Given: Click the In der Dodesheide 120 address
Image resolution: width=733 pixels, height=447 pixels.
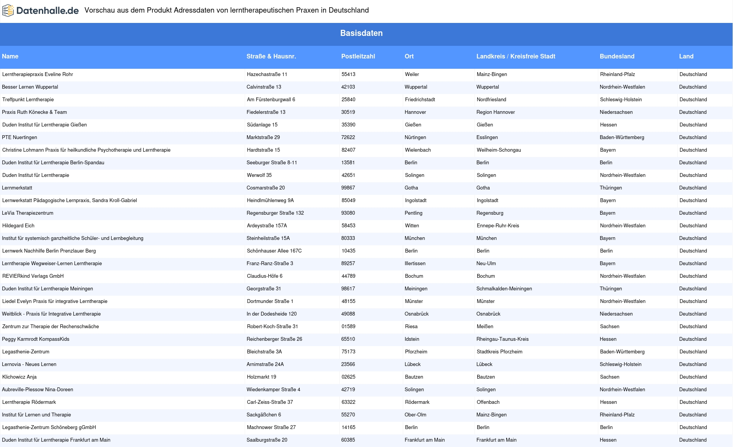Looking at the screenshot, I should point(271,314).
